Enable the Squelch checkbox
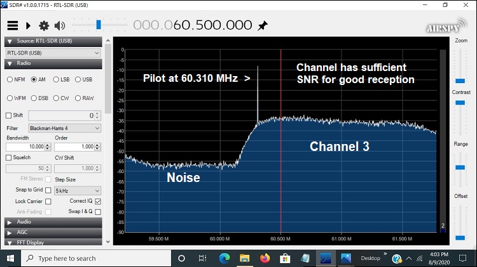Screen dimensions: 477x267 (9, 157)
